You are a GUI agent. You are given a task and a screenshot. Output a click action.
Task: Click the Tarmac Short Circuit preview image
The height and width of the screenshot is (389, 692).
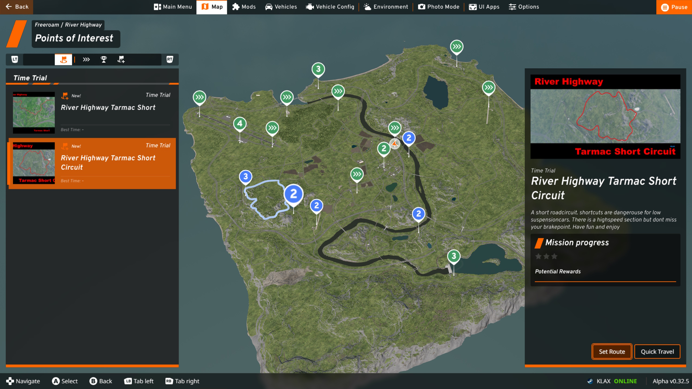[x=605, y=116]
